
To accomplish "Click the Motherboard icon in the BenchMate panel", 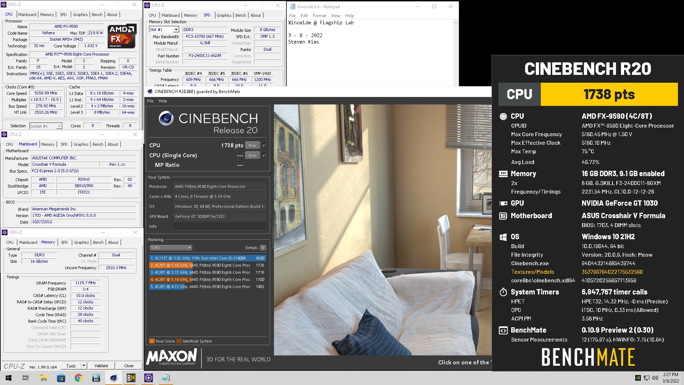I will 503,216.
